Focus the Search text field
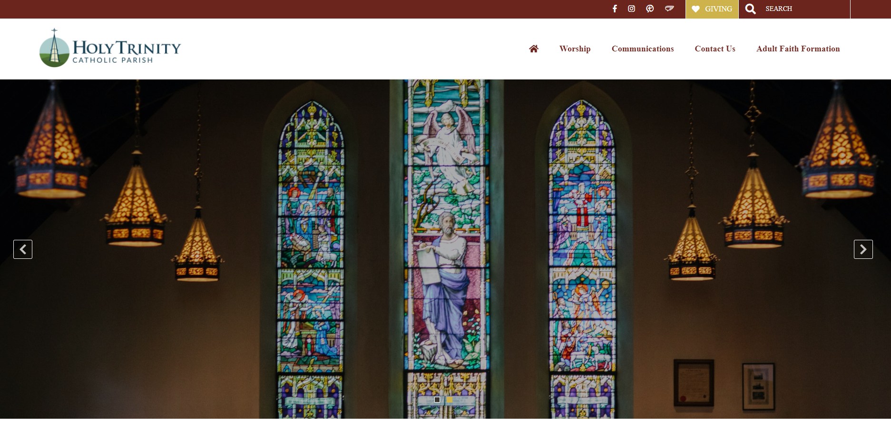 804,9
